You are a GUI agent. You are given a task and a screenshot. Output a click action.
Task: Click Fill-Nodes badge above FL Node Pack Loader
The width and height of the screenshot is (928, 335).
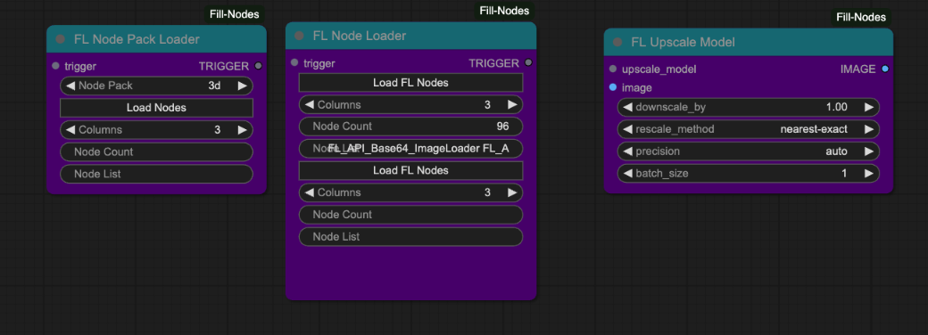tap(235, 14)
